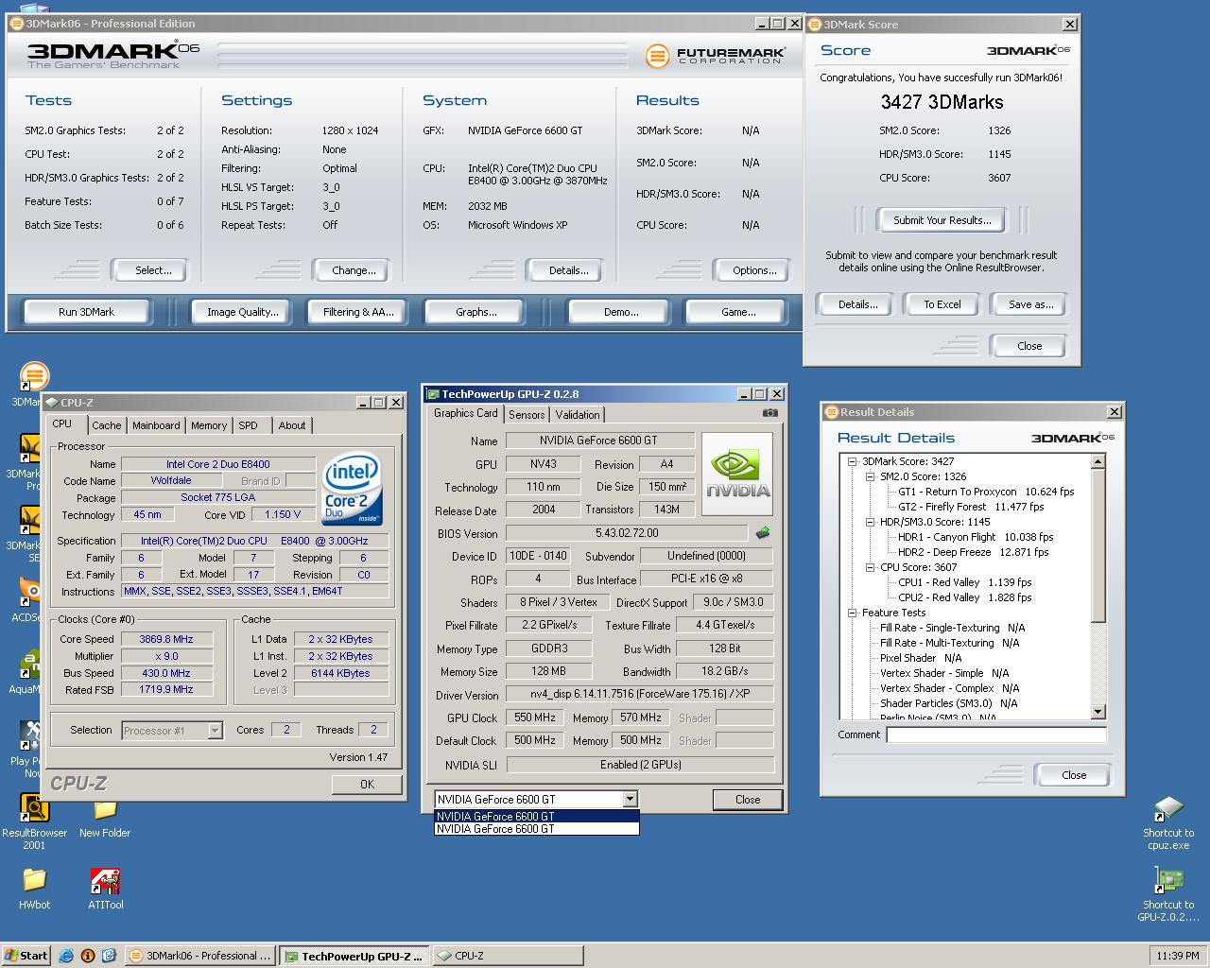Click the Demo... button
Viewport: 1210px width, 968px height.
[x=621, y=312]
